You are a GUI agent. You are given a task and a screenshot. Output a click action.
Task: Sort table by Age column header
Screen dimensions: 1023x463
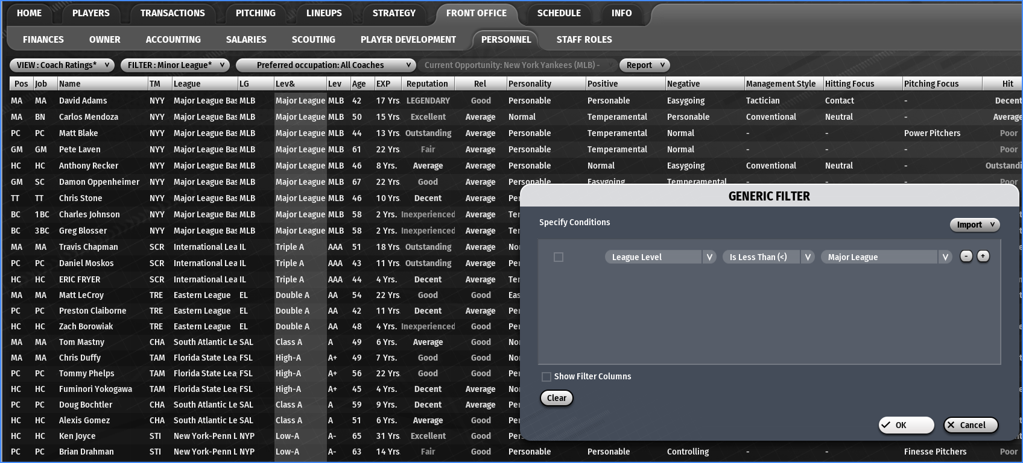tap(362, 84)
